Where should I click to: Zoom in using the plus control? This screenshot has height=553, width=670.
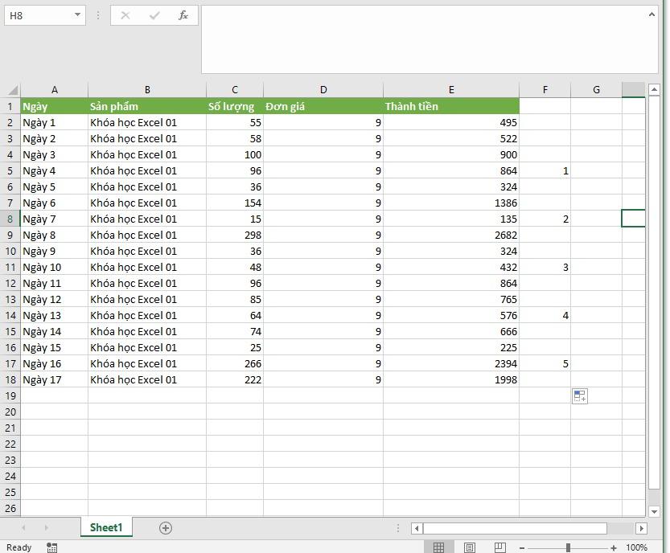point(614,546)
